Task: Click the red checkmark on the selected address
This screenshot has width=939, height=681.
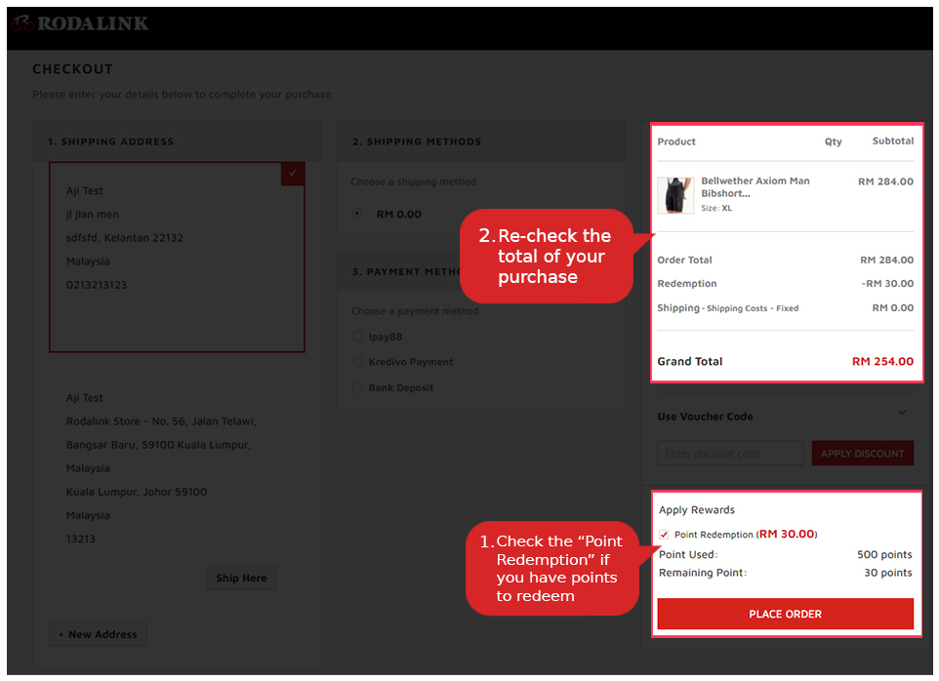Action: click(x=292, y=173)
